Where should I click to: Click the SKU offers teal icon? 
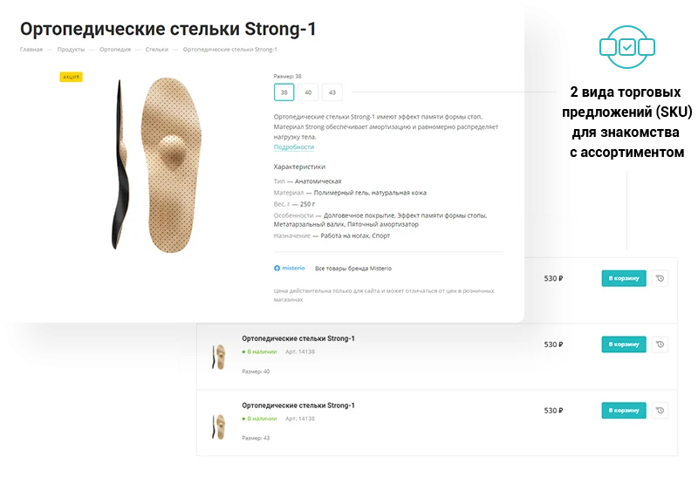point(626,47)
